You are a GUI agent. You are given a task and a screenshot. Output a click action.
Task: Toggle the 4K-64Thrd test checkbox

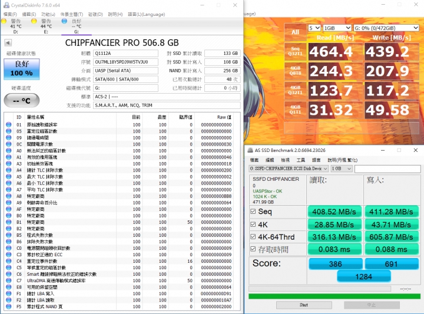(253, 237)
